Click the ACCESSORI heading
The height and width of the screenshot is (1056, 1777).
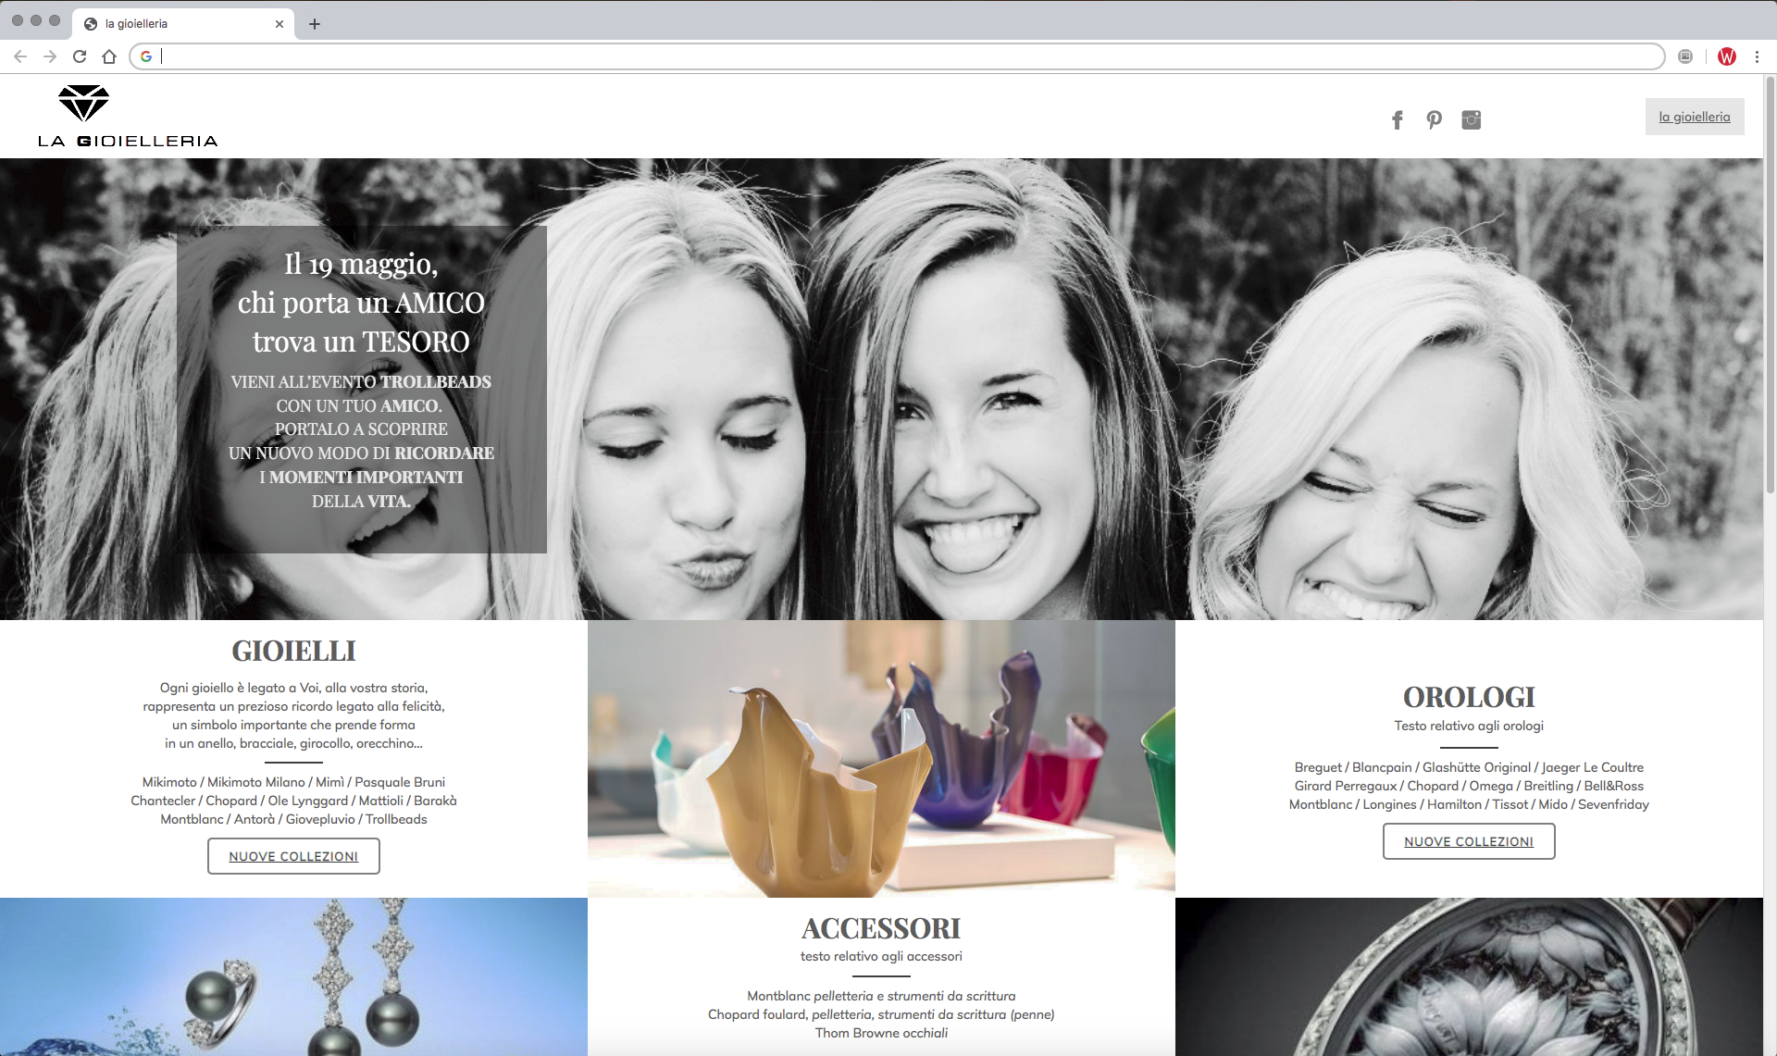click(x=881, y=928)
